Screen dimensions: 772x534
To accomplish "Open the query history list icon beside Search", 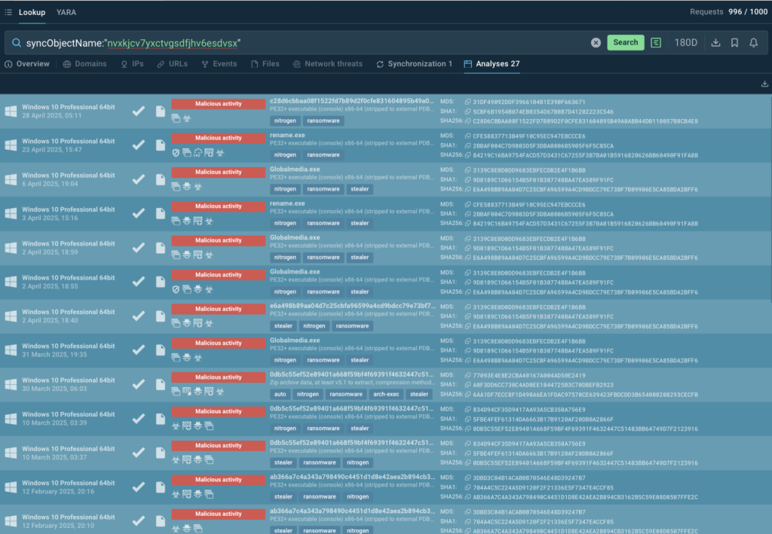I will coord(655,43).
